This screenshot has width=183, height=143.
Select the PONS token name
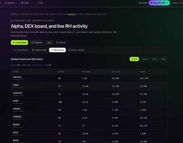click(x=16, y=85)
